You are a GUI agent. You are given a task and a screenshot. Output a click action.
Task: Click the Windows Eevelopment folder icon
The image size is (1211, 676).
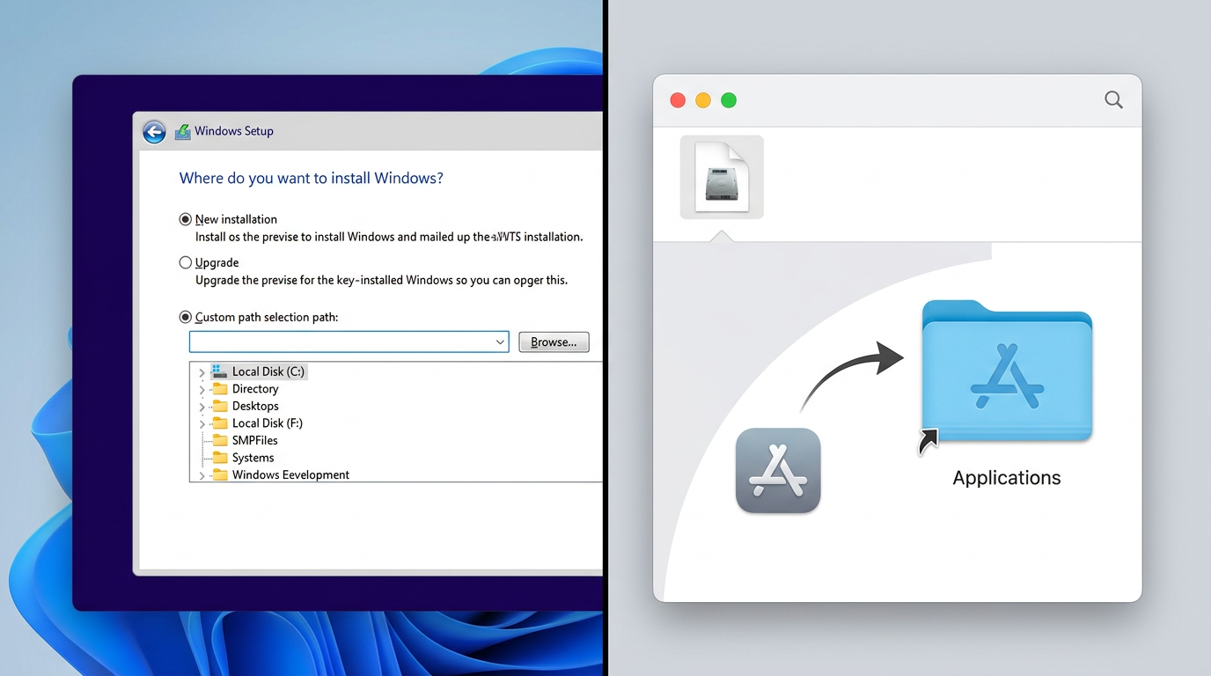[x=220, y=474]
